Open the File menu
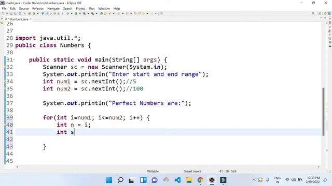The image size is (332, 186). [x=4, y=8]
